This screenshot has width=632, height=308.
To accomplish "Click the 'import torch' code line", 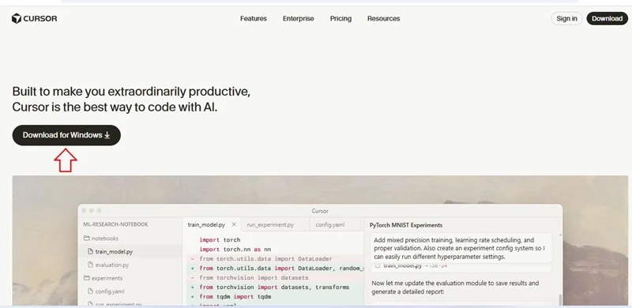I will (220, 240).
